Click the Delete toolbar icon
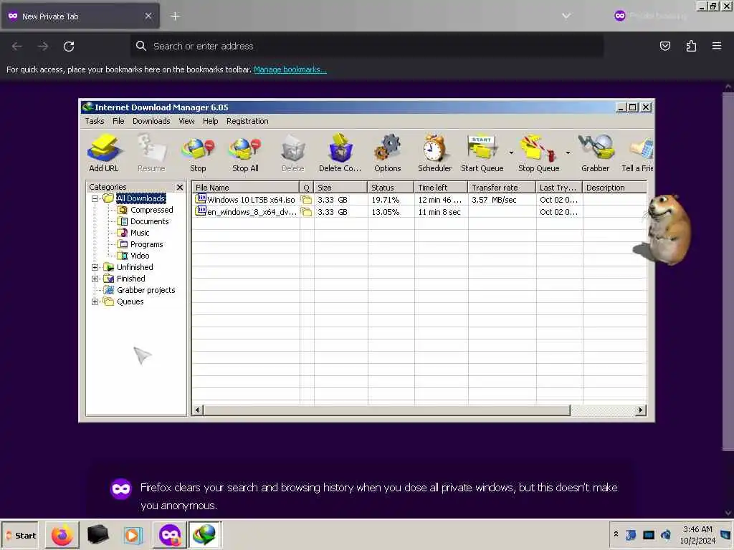This screenshot has width=734, height=550. tap(293, 153)
